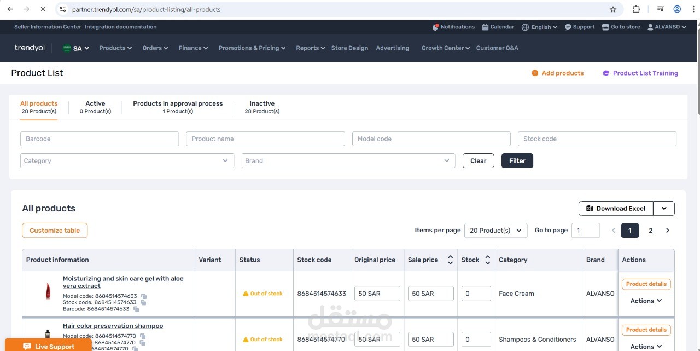Open Growth Center menu

pos(446,48)
